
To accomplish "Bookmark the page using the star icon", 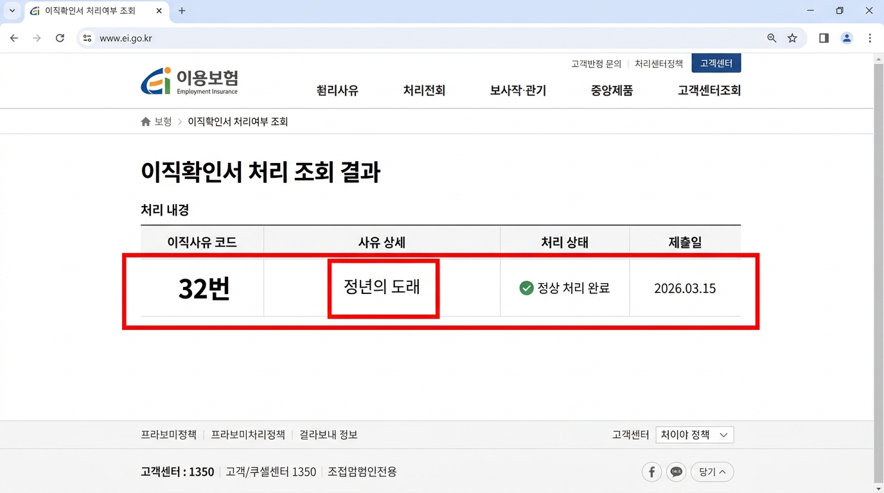I will coord(792,38).
